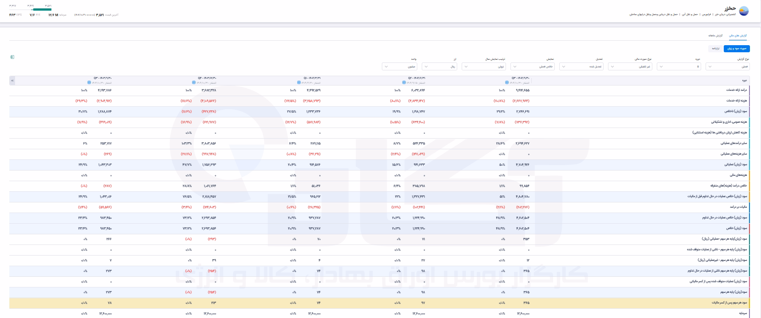761x318 pixels.
Task: Open the ارز currency dropdown
Action: point(439,66)
